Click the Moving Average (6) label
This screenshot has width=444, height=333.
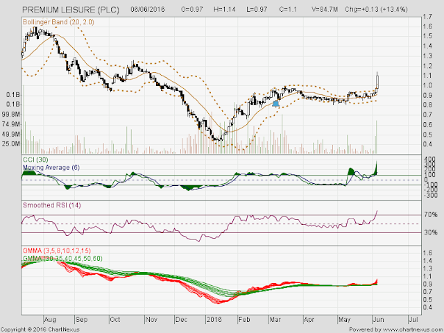[x=51, y=167]
